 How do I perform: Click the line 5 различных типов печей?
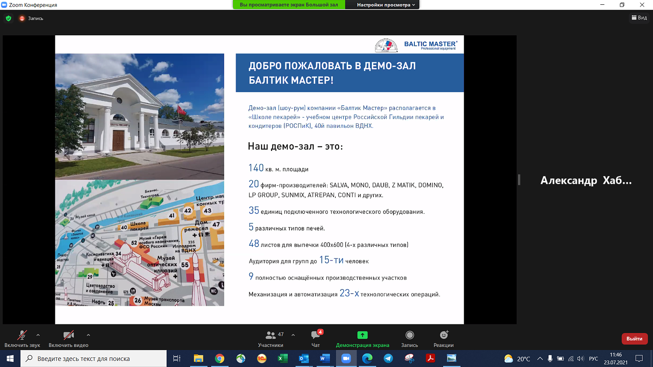pos(286,227)
